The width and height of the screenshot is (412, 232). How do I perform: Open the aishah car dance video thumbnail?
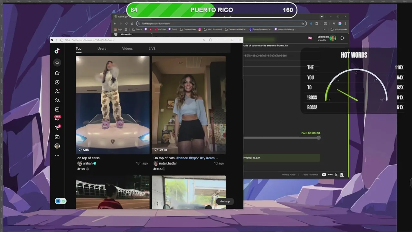[x=113, y=105]
